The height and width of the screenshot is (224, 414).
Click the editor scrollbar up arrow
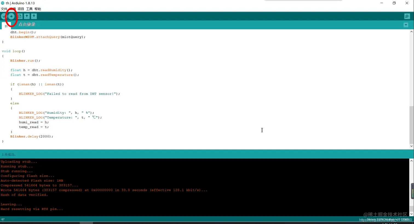[x=411, y=32]
